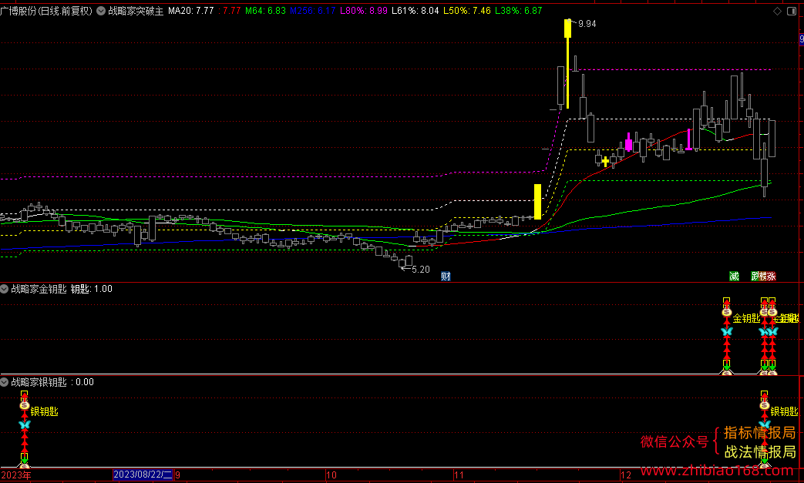Click the yellow cross candle marker on the chart
Screen dimensions: 804x483
click(x=606, y=162)
